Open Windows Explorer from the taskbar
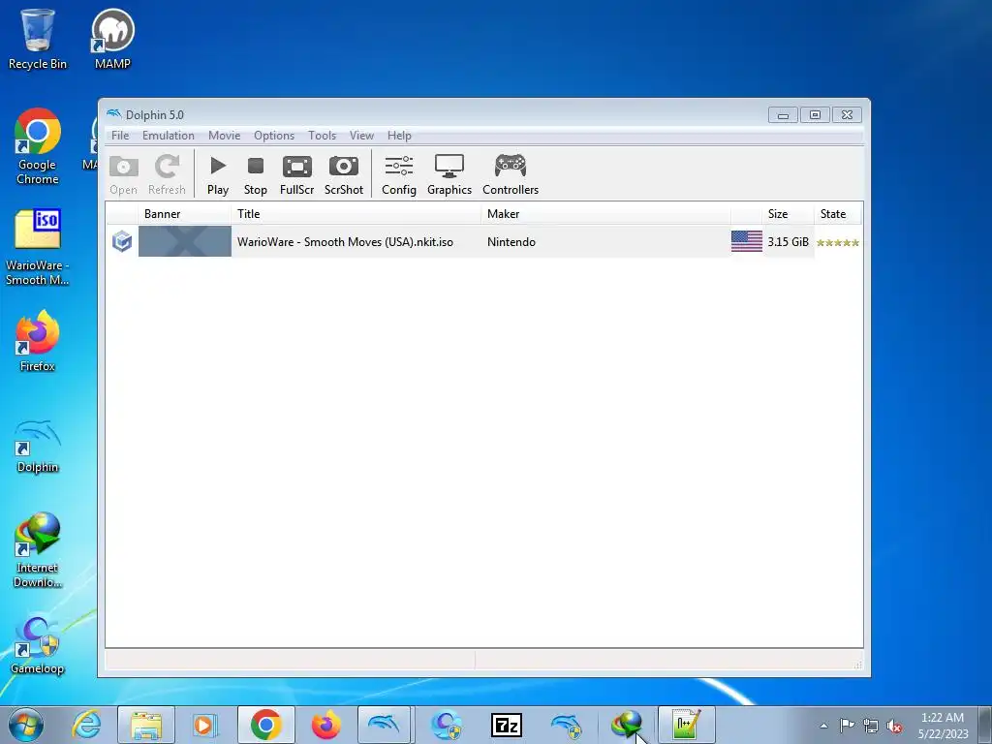 (146, 725)
